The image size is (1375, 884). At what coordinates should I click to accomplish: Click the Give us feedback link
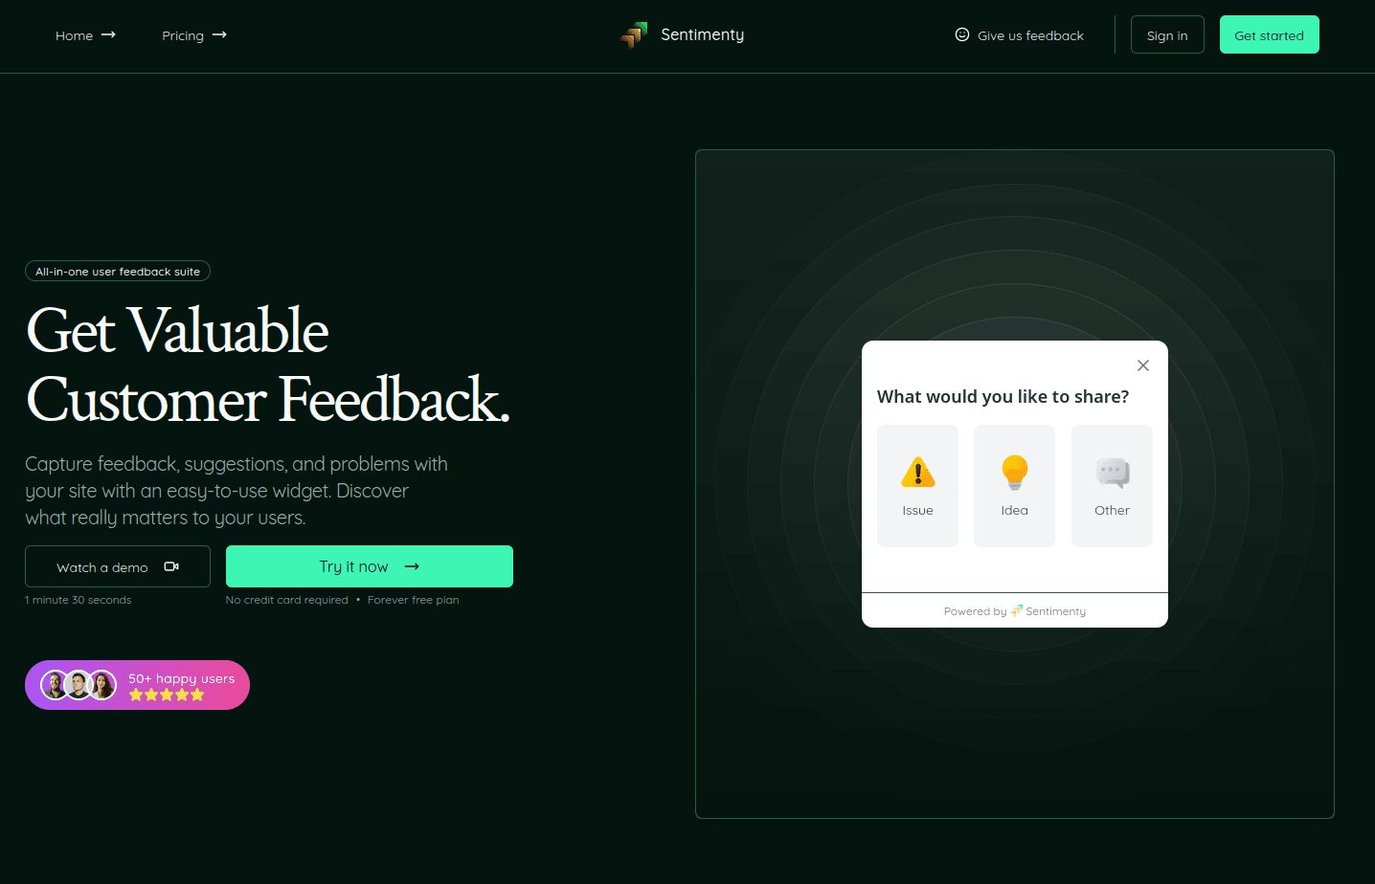(1030, 35)
